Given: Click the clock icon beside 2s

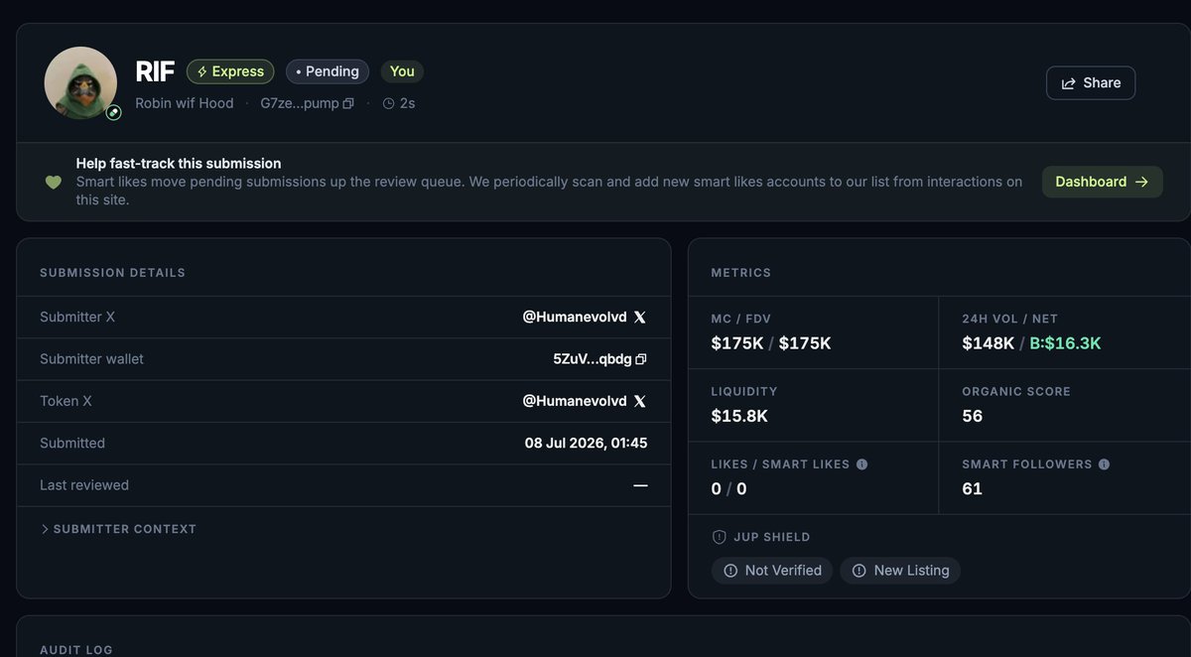Looking at the screenshot, I should (x=388, y=103).
